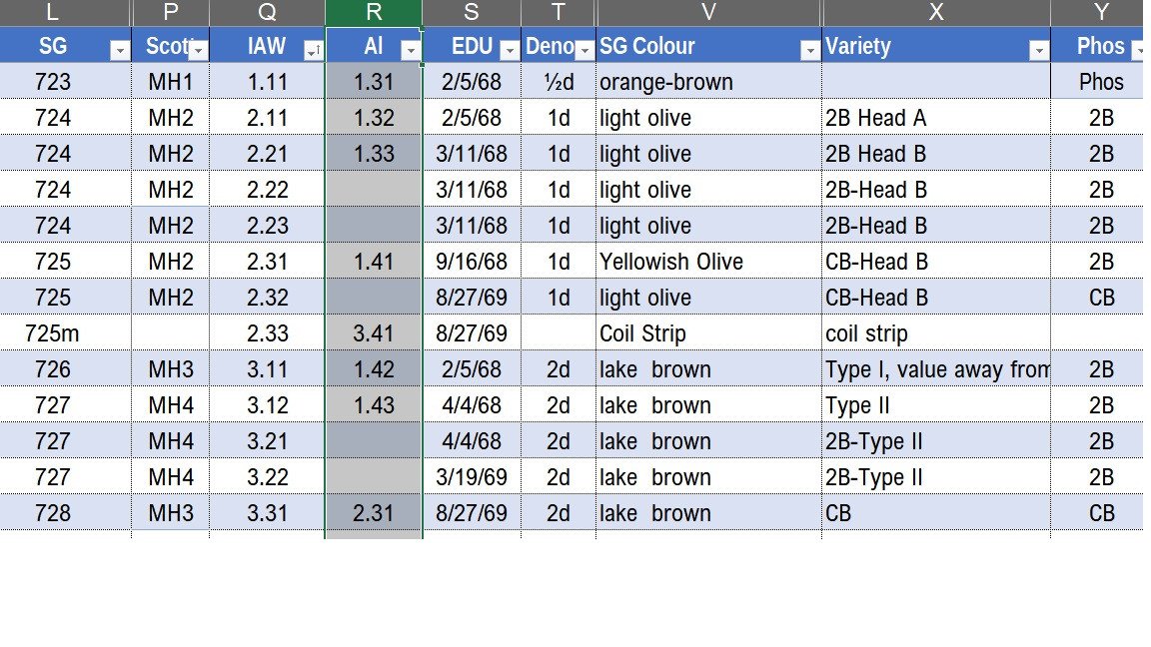Open the AI column filter arrow
Screen dimensions: 1151x647
[x=410, y=50]
